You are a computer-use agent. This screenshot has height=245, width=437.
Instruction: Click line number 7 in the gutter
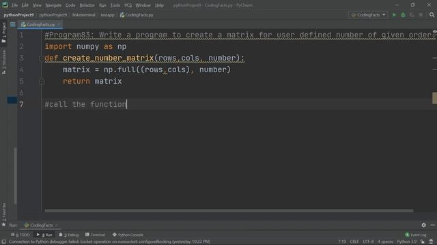click(x=21, y=104)
